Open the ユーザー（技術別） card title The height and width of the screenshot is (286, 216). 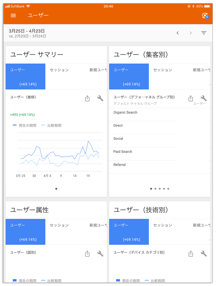[x=141, y=210]
